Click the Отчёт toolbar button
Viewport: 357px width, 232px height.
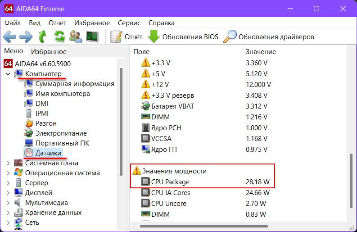[126, 36]
